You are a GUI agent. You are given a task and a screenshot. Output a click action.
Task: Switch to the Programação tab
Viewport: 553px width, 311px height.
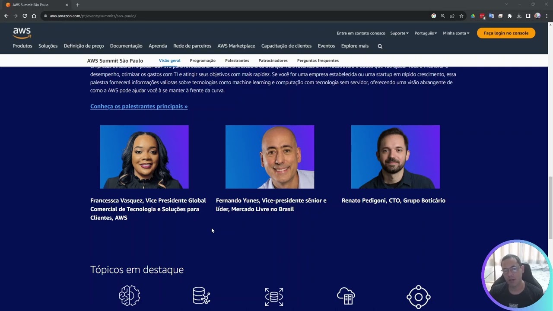coord(203,60)
